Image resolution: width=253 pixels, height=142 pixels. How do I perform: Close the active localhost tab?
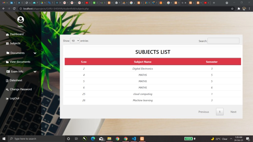pyautogui.click(x=186, y=3)
